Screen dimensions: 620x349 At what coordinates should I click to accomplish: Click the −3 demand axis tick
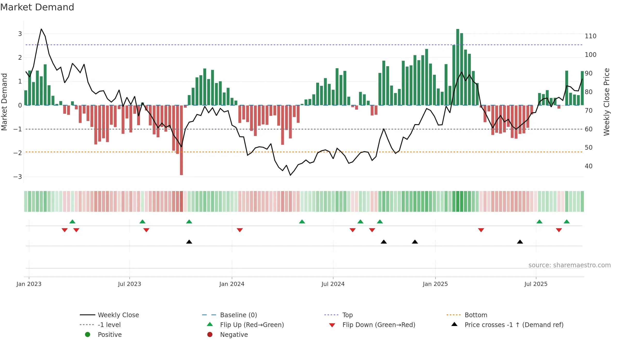[x=18, y=177]
